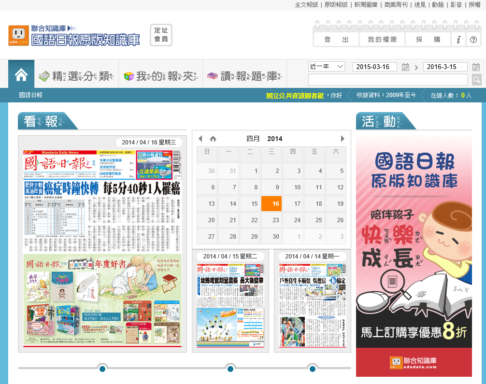
Task: Open the 國語日報原版知識庫 promo banner
Action: click(414, 256)
